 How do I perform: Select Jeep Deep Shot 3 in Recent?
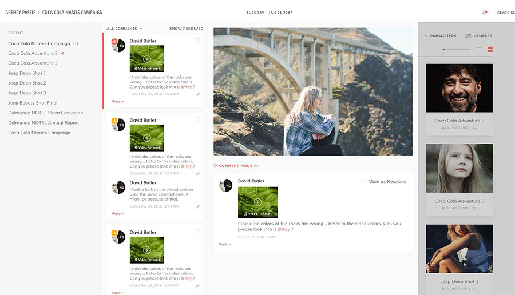[x=27, y=93]
